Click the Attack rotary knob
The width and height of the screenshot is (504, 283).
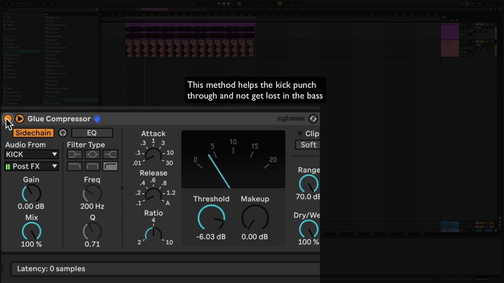153,156
